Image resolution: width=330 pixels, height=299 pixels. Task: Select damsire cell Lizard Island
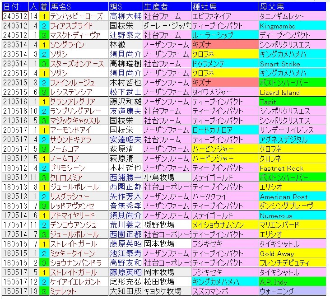pyautogui.click(x=293, y=92)
